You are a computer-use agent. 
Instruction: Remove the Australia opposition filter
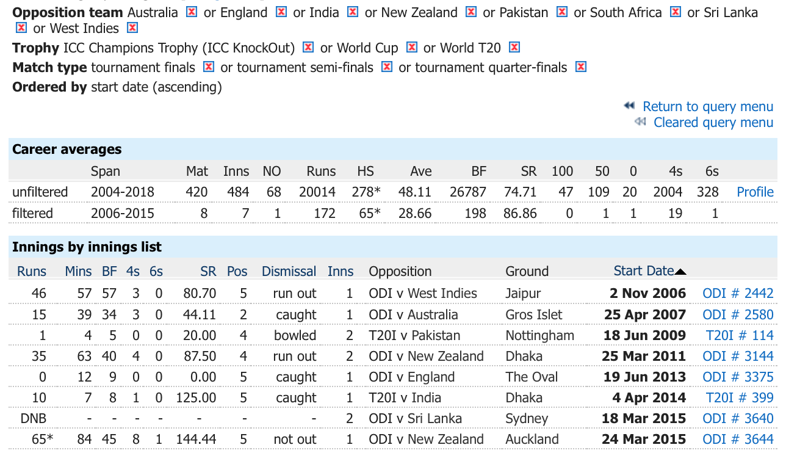[x=192, y=12]
